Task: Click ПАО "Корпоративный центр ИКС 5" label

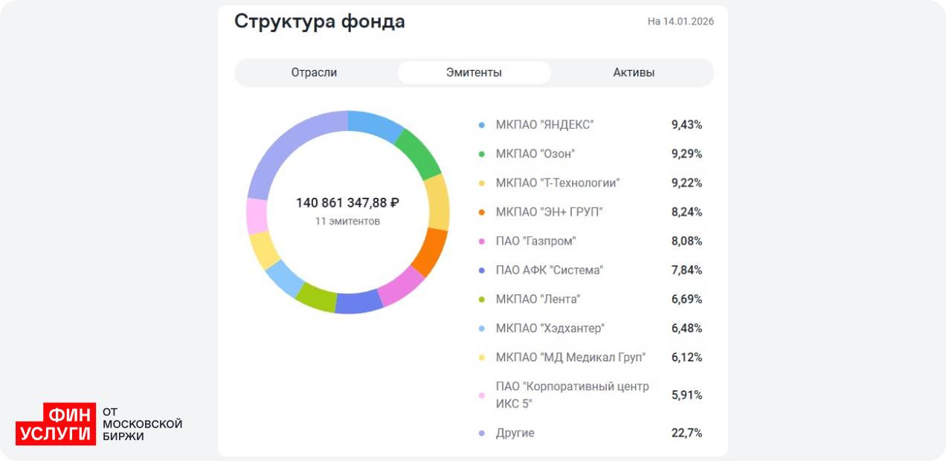Action: click(572, 395)
